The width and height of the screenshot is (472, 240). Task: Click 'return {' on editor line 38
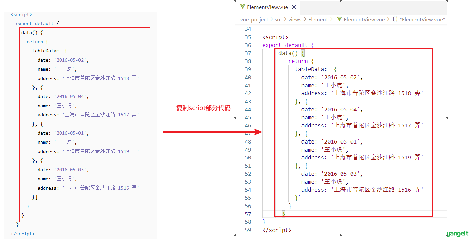301,61
